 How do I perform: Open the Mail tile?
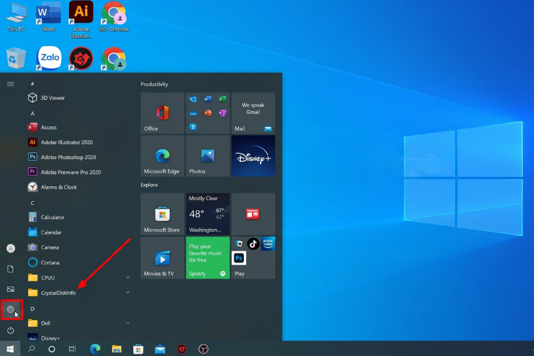(x=253, y=113)
